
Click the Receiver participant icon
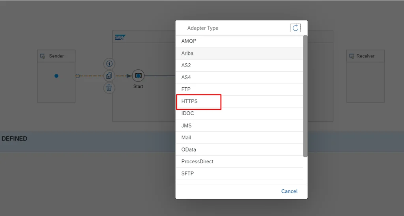point(352,56)
